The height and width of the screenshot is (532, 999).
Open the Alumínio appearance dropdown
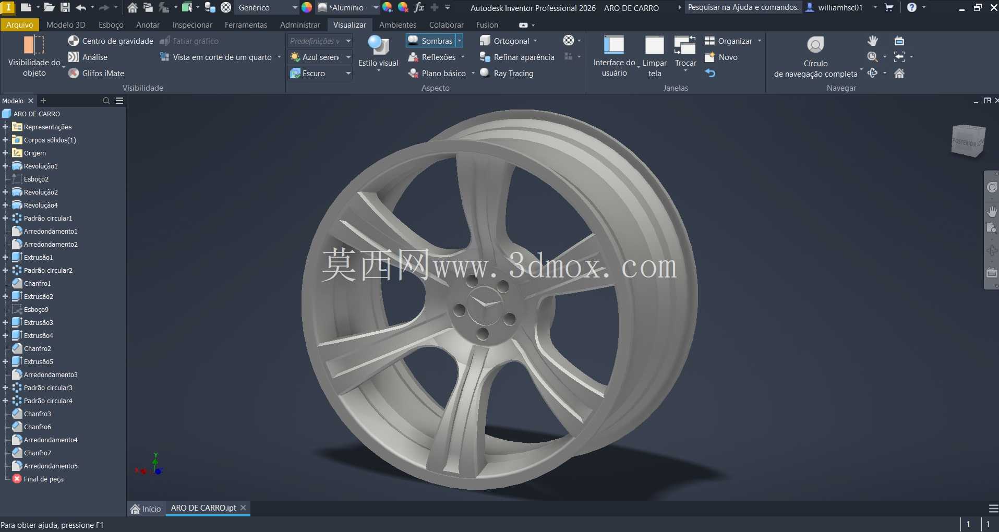click(376, 7)
